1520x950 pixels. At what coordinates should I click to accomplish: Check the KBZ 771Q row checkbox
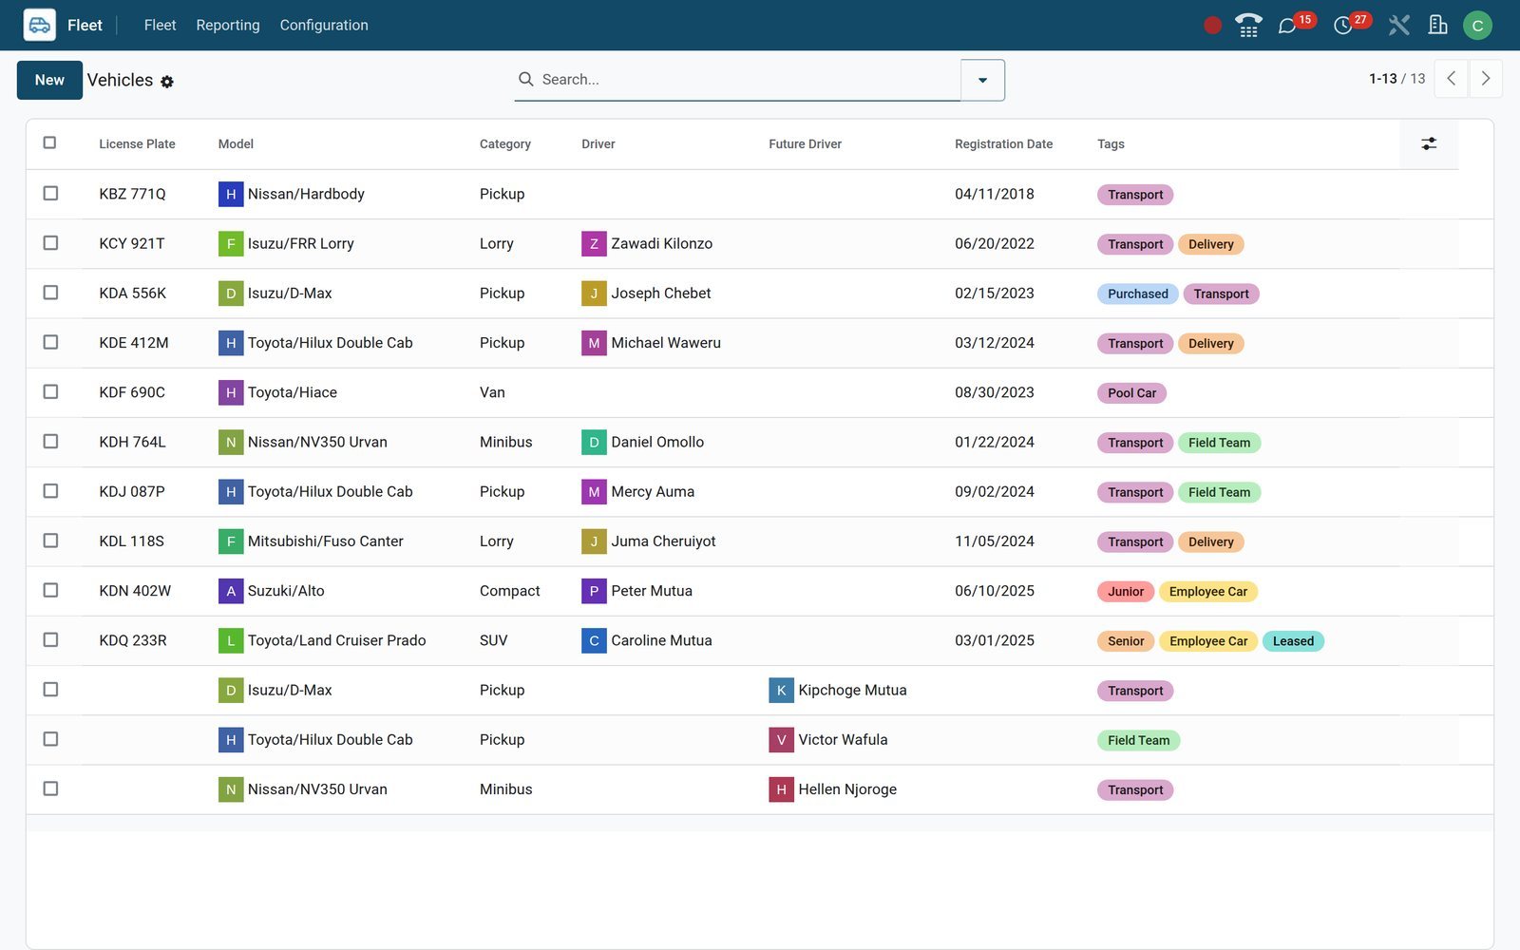click(x=50, y=193)
